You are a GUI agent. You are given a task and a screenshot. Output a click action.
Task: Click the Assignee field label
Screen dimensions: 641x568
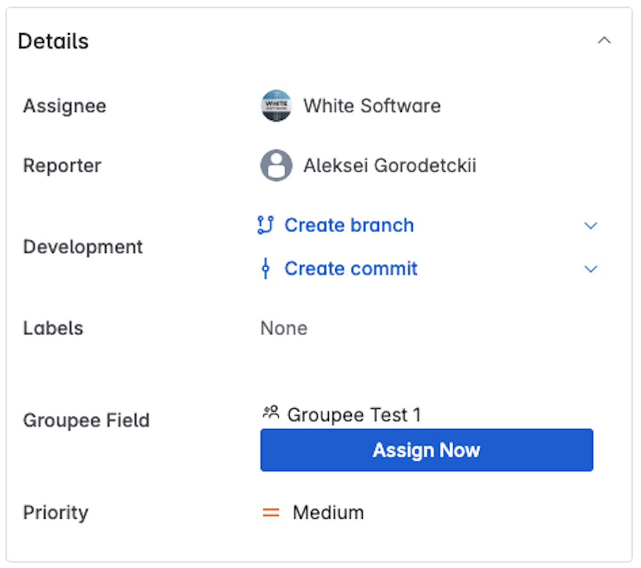pos(64,106)
